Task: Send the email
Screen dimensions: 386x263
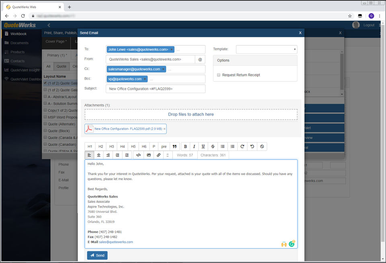Action: tap(97, 255)
